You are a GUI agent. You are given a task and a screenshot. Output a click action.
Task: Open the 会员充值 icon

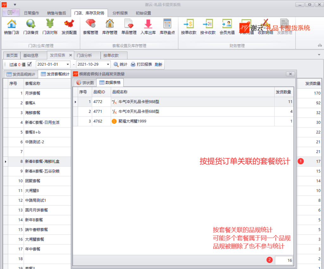click(x=227, y=24)
